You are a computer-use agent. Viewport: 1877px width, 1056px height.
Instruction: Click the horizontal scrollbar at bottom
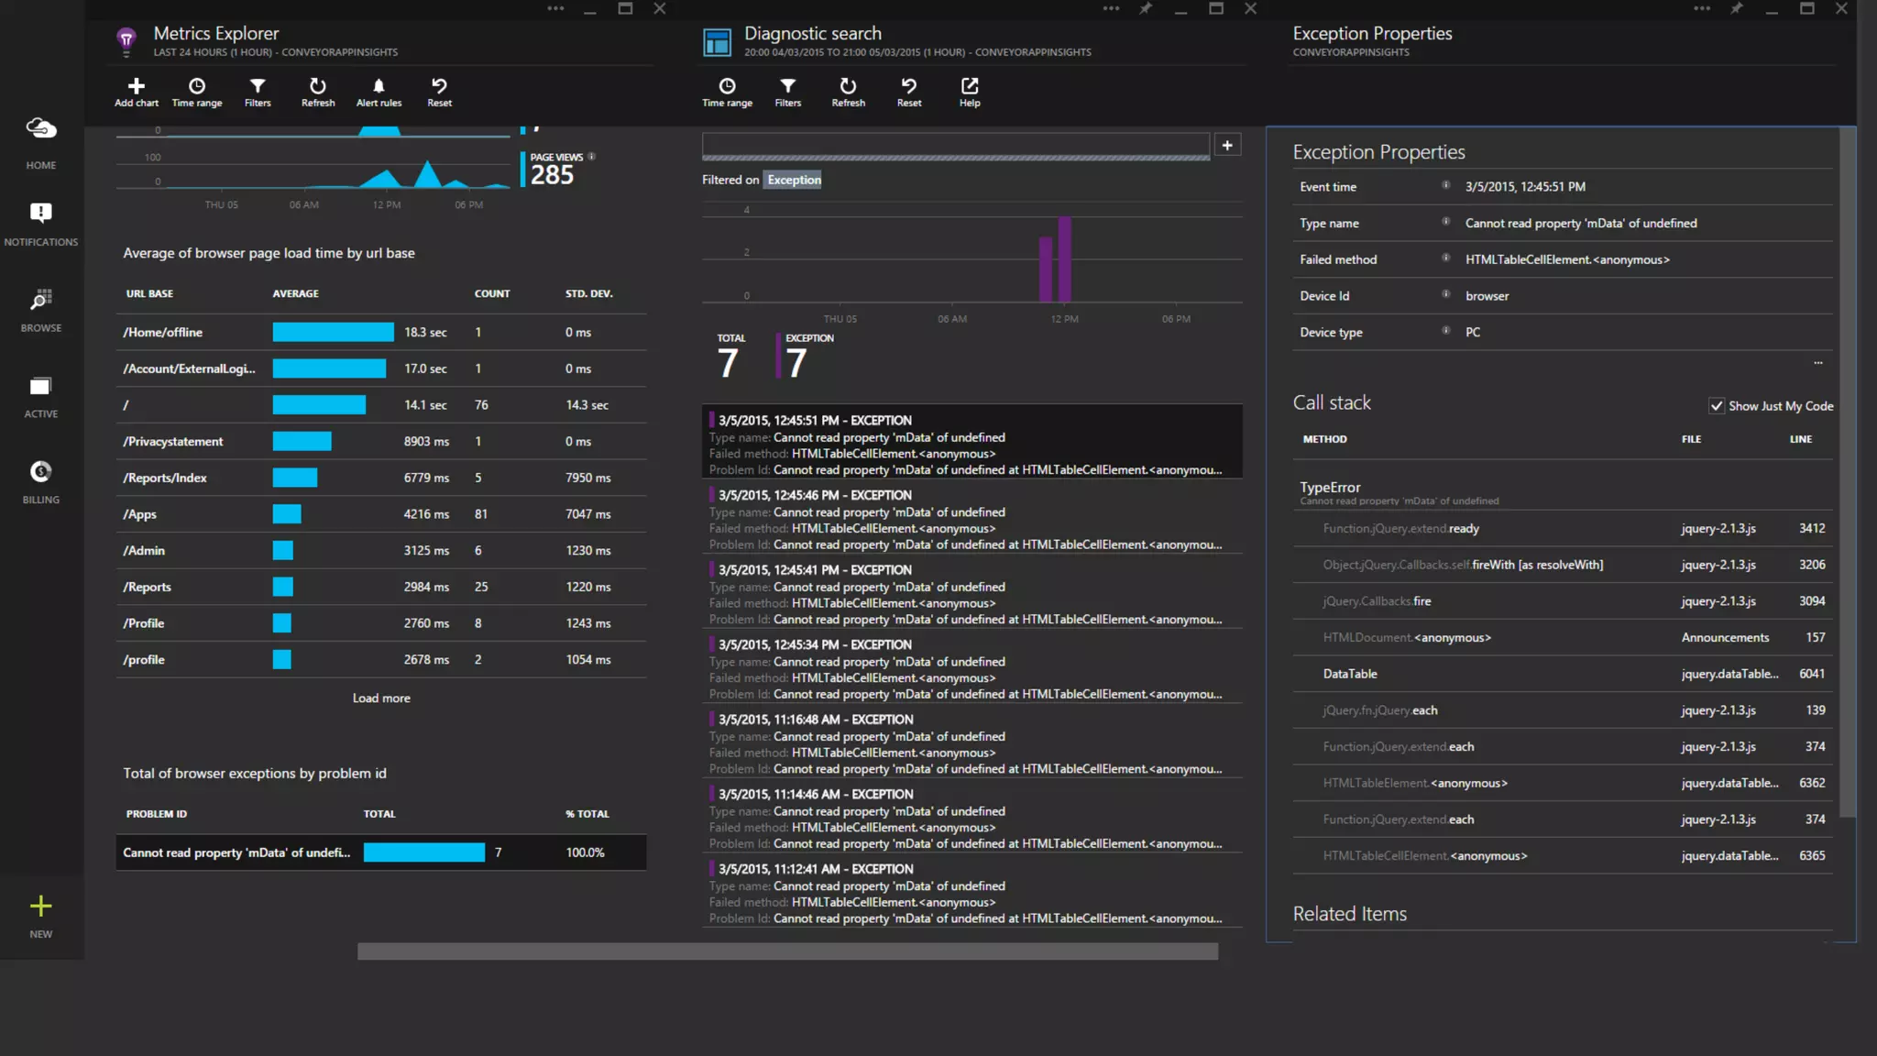pyautogui.click(x=787, y=951)
